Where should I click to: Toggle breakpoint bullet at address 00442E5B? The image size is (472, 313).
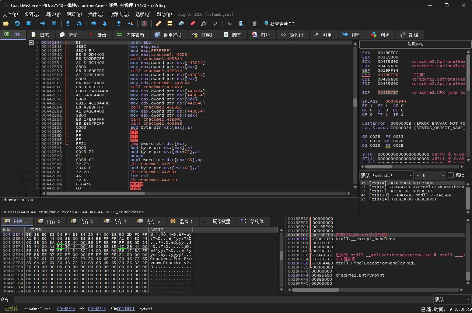[38, 71]
